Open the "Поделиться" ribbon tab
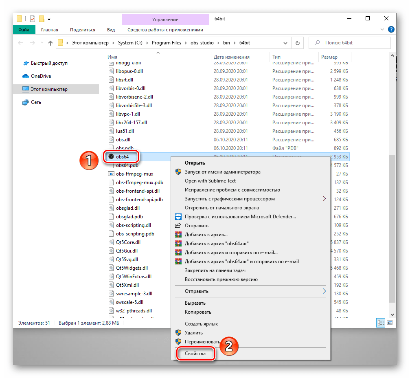The width and height of the screenshot is (410, 378). click(83, 30)
